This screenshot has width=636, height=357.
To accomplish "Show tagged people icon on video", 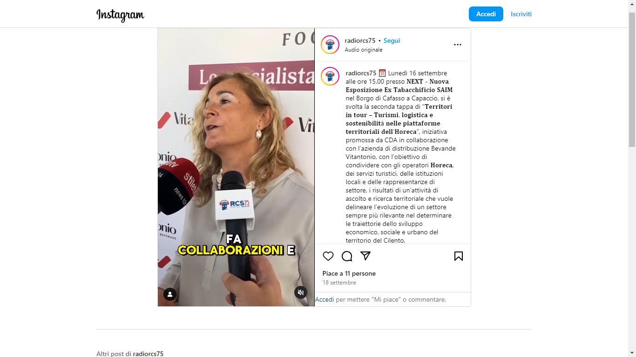I will (170, 294).
